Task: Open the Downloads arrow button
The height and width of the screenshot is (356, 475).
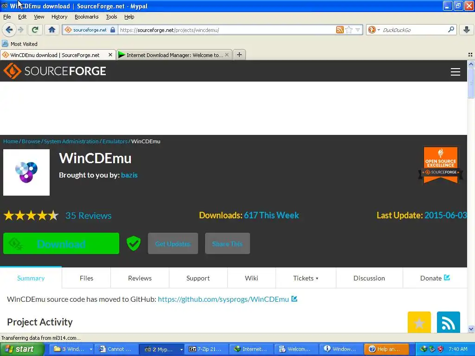Action: point(467,30)
